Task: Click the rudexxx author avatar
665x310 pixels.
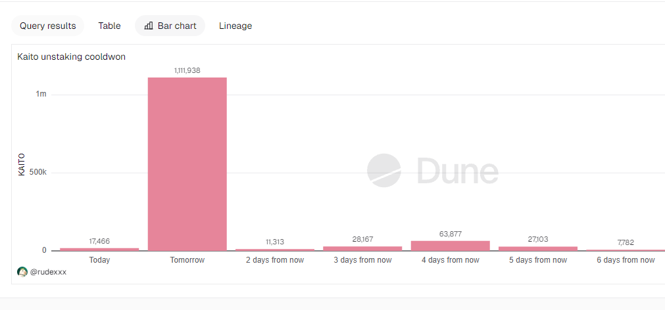Action: click(22, 272)
